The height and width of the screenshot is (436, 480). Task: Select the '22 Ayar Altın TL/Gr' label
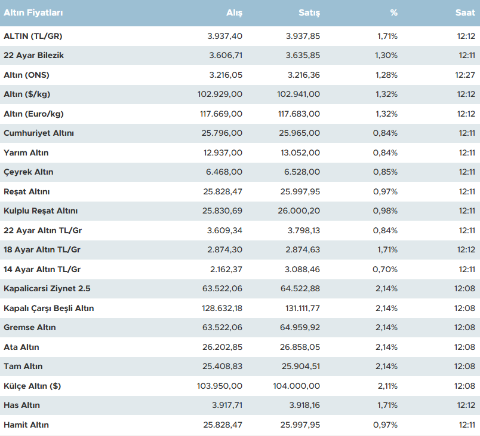43,231
